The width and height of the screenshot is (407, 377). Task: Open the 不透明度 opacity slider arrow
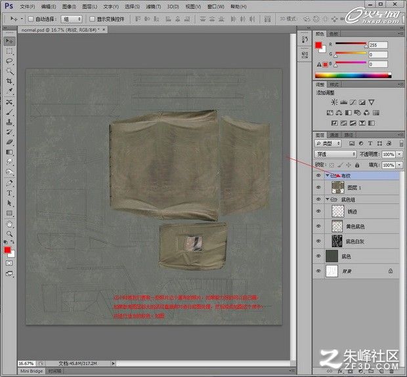[x=400, y=154]
